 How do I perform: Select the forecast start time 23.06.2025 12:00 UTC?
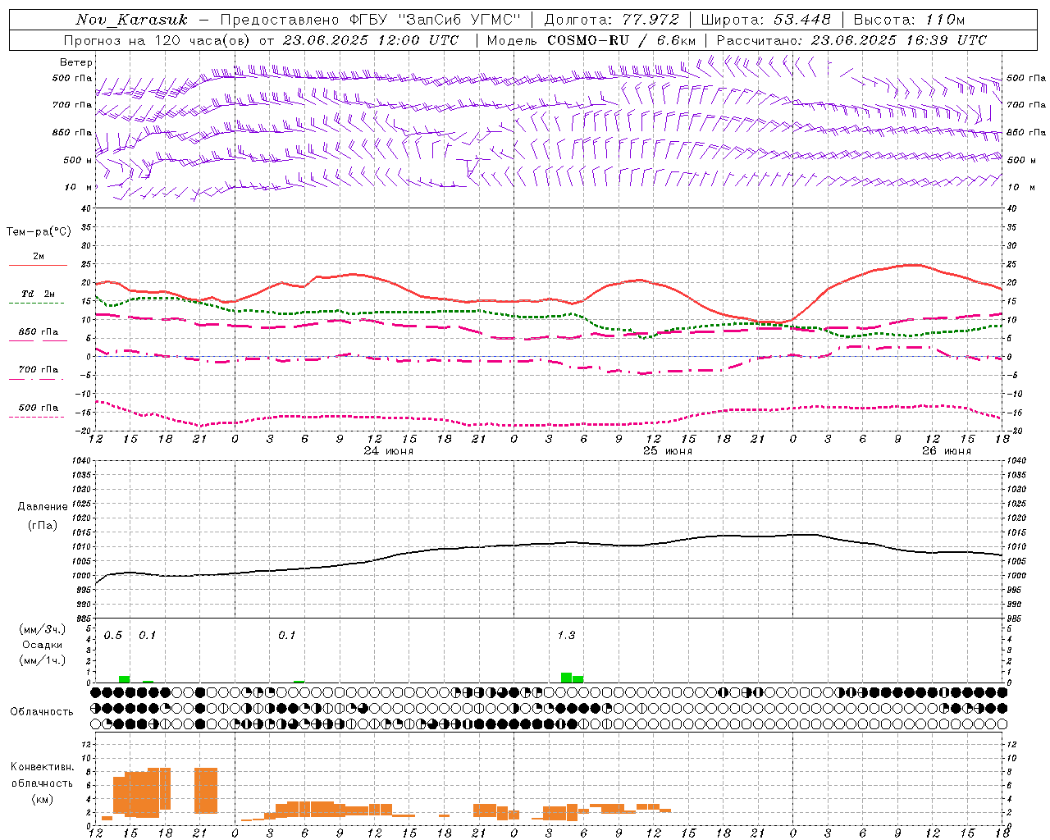pyautogui.click(x=371, y=40)
